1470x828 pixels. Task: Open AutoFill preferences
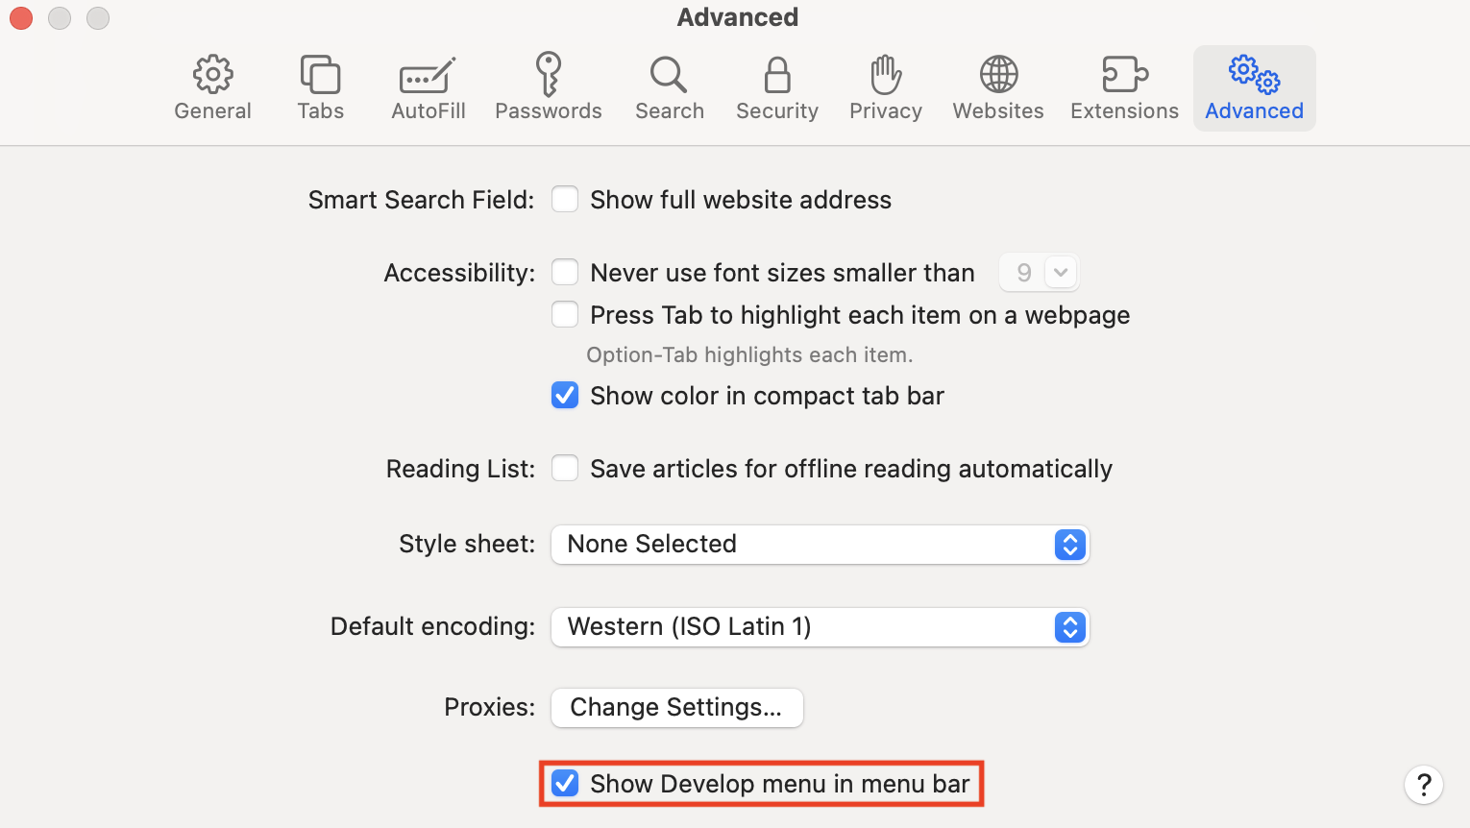[x=429, y=87]
